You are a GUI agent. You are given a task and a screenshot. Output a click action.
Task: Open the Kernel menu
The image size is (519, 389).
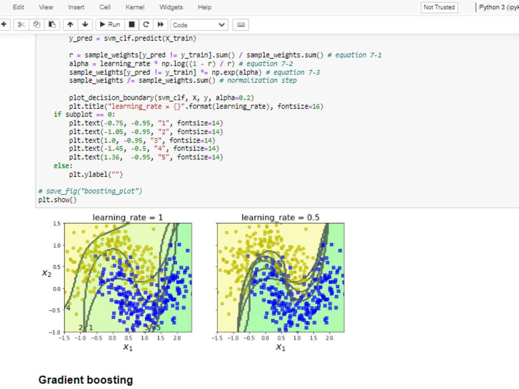(135, 7)
